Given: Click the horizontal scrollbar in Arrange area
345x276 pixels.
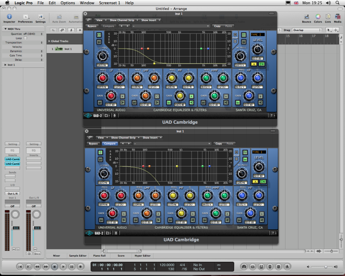Looking at the screenshot, I should tap(122, 251).
